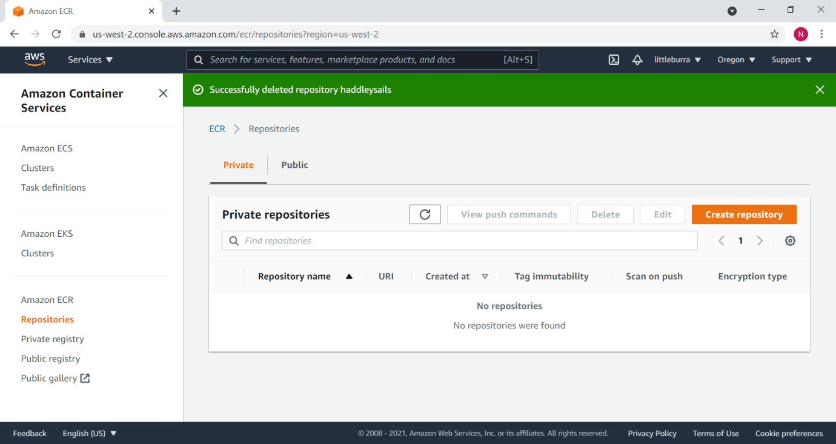Click the Find repositories search field

pos(466,241)
